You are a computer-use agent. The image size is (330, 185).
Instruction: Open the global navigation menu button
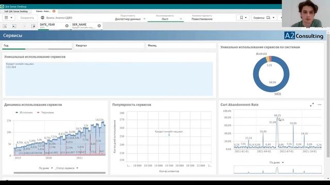(8, 17)
